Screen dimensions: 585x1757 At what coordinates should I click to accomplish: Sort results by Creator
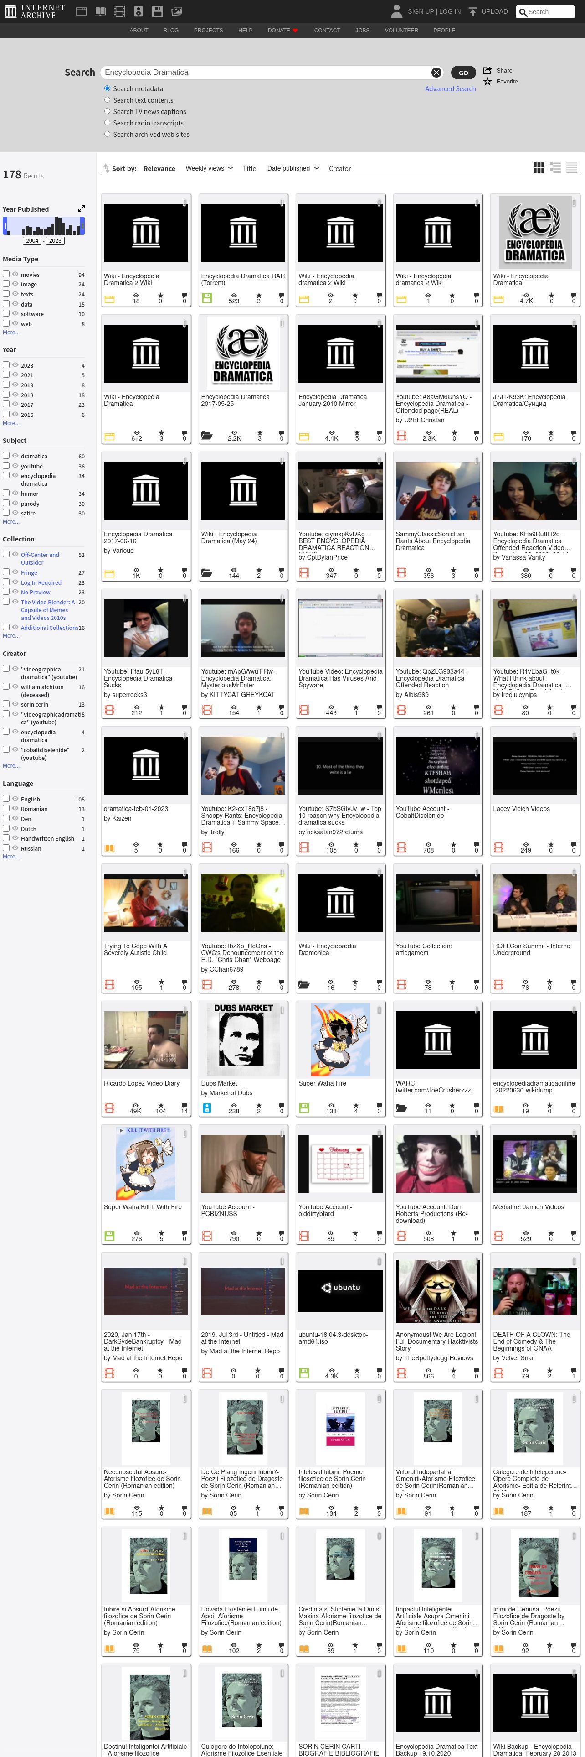pos(340,168)
